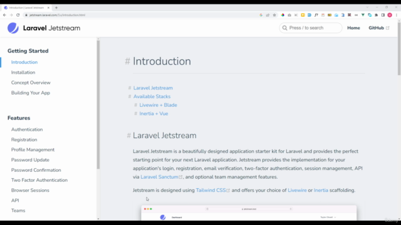Open the color wheel extension icon
This screenshot has width=401, height=225.
283,15
